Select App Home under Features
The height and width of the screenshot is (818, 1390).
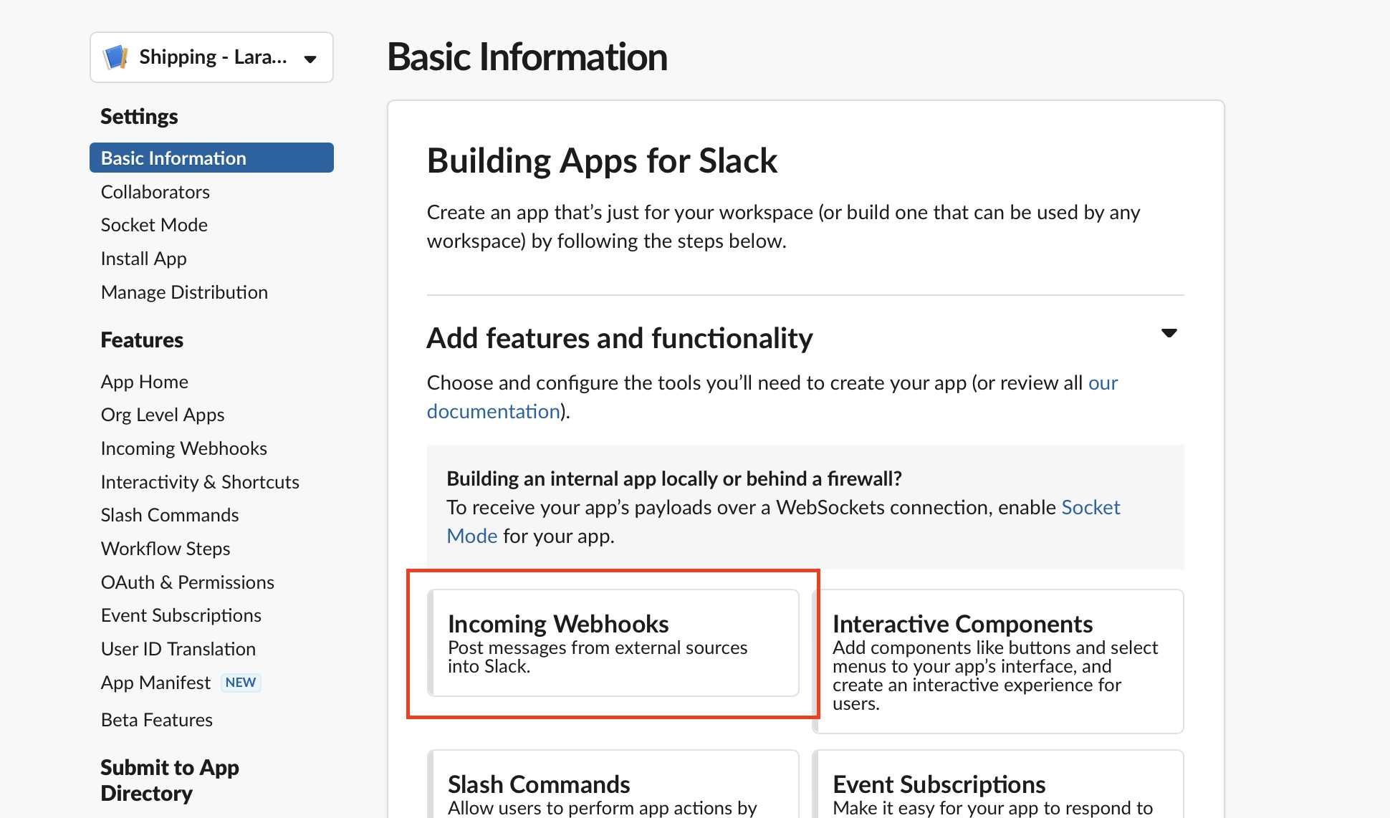145,381
